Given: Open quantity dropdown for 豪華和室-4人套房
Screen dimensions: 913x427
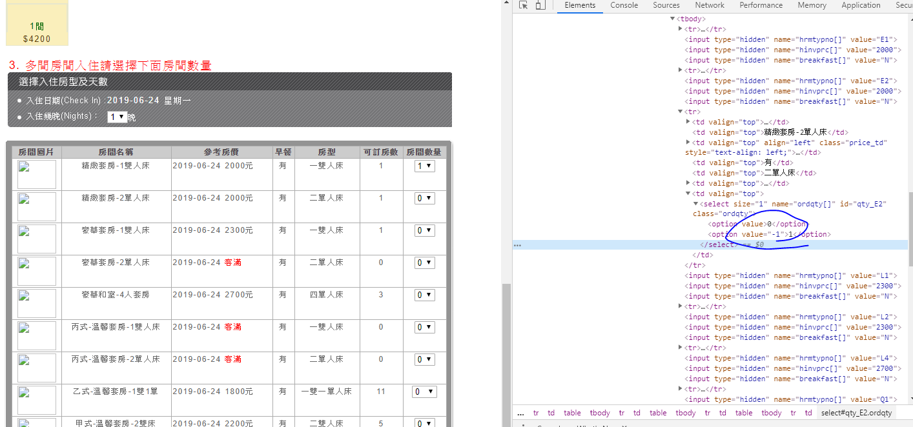Looking at the screenshot, I should pos(424,295).
